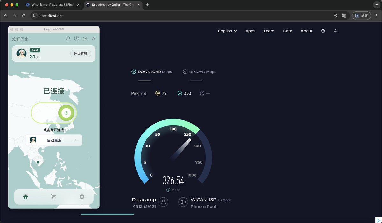Open speed gauge icon in SingLinkVPN
Image resolution: width=382 pixels, height=223 pixels.
tap(85, 39)
